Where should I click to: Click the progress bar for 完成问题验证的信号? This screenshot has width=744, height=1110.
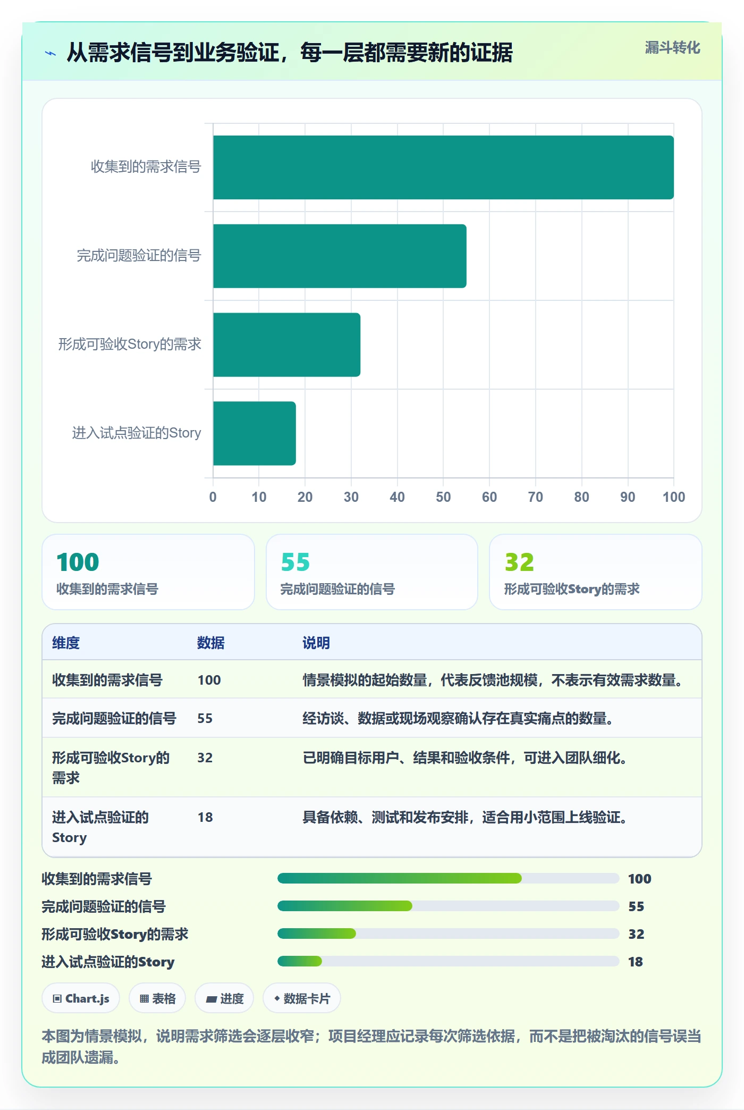(x=449, y=906)
